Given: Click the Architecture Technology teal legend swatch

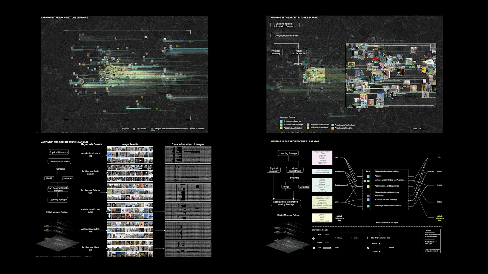Looking at the screenshot, I should tap(333, 125).
